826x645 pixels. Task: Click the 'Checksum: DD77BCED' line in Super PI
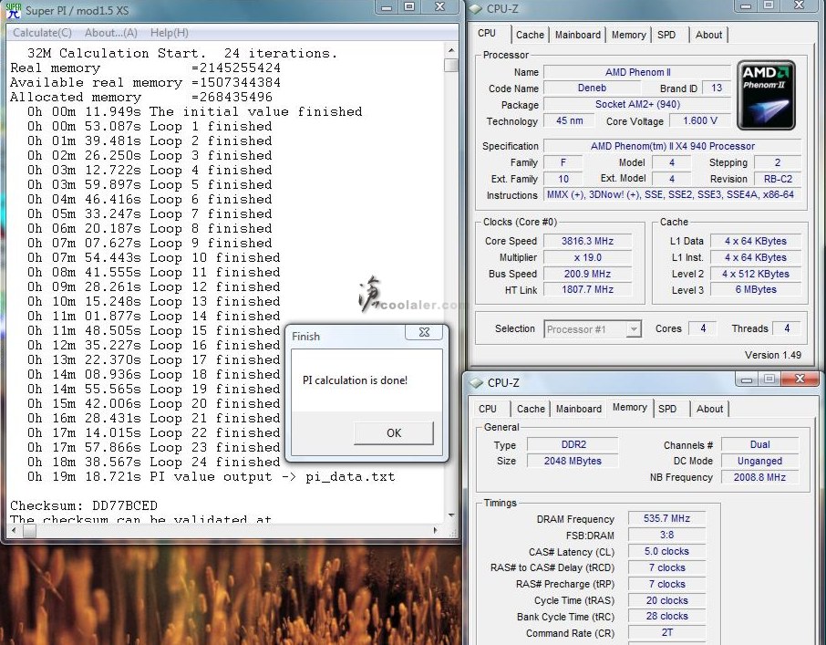84,506
